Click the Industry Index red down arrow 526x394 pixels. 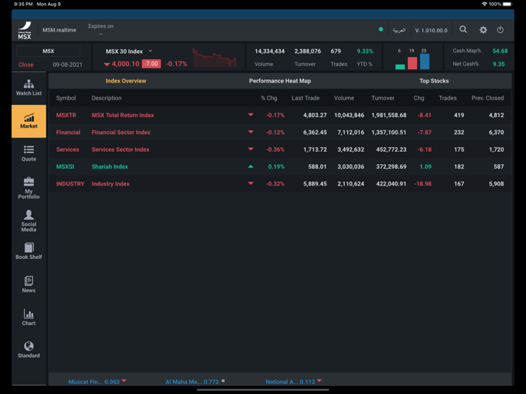pos(250,183)
